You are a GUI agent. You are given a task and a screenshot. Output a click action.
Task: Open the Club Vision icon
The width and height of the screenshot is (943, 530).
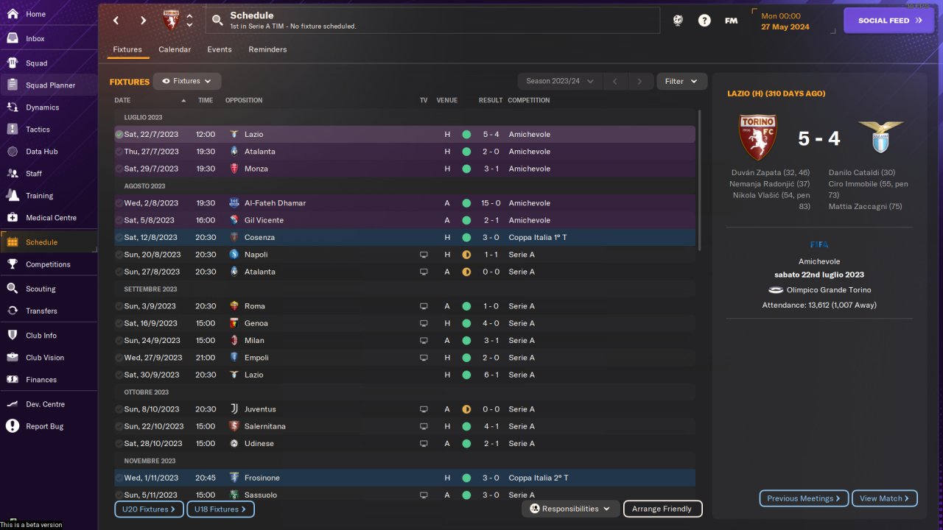click(13, 358)
